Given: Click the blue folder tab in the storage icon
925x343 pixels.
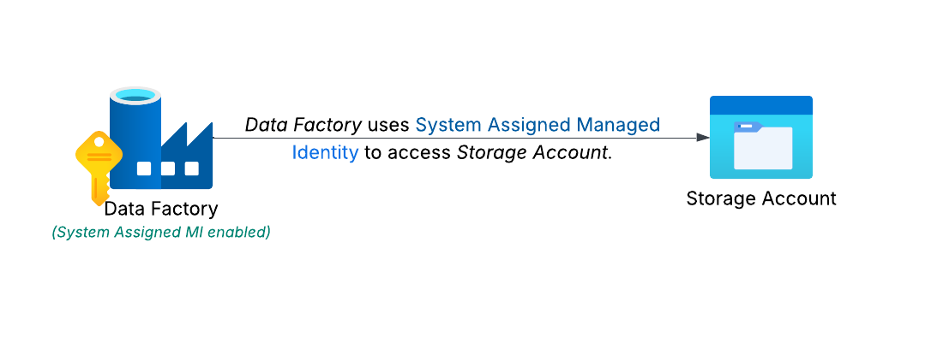Looking at the screenshot, I should coord(748,127).
